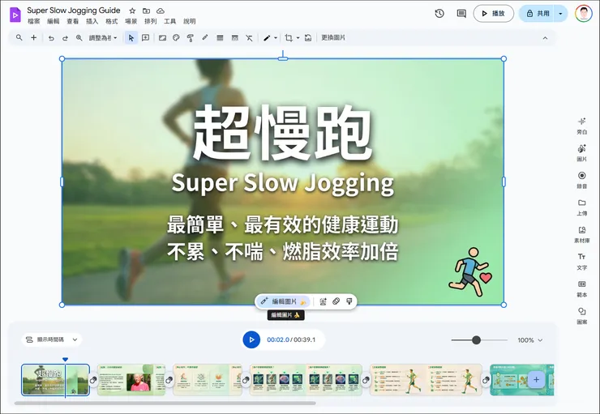Click the 共用 share button
The height and width of the screenshot is (414, 600).
click(538, 14)
